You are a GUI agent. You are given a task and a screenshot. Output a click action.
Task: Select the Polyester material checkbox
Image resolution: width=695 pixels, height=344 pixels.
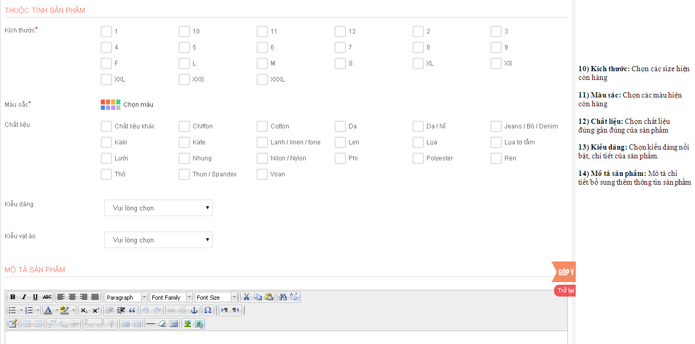pyautogui.click(x=418, y=158)
